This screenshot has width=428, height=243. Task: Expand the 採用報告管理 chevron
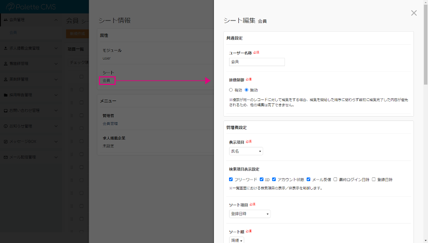click(56, 95)
